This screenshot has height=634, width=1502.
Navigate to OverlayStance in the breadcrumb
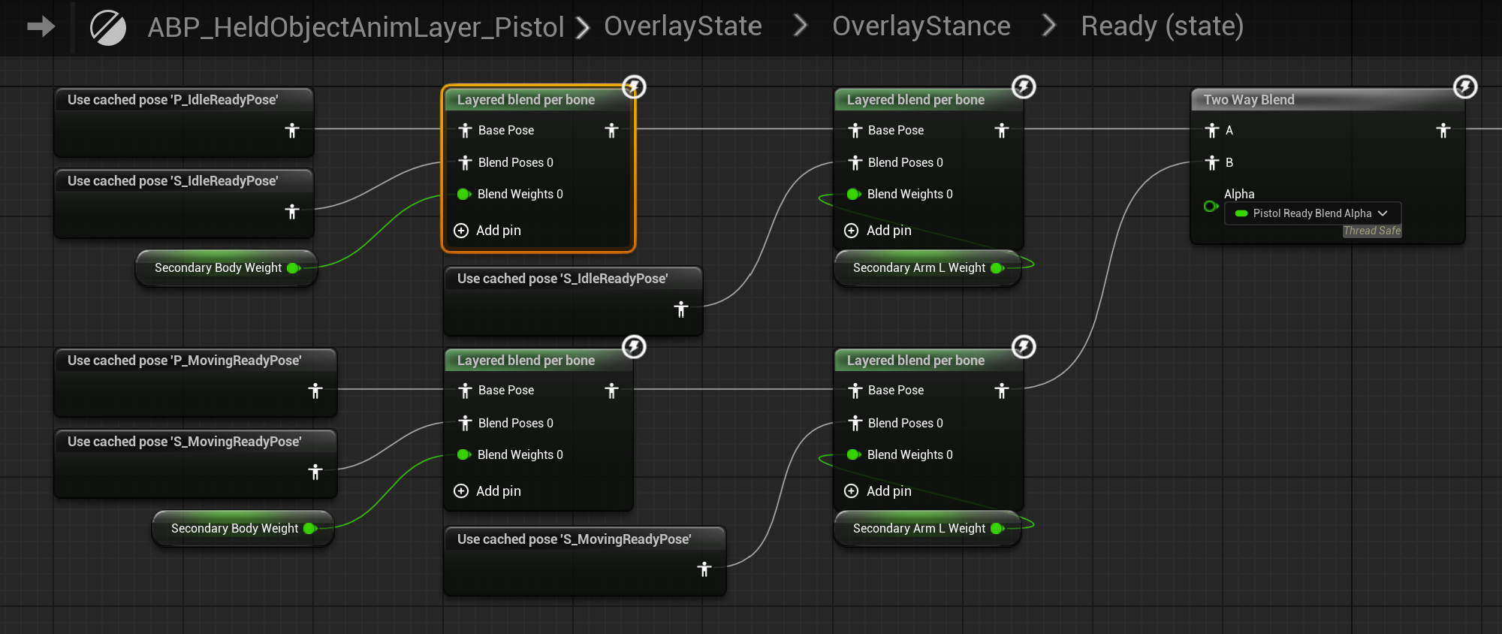point(921,26)
